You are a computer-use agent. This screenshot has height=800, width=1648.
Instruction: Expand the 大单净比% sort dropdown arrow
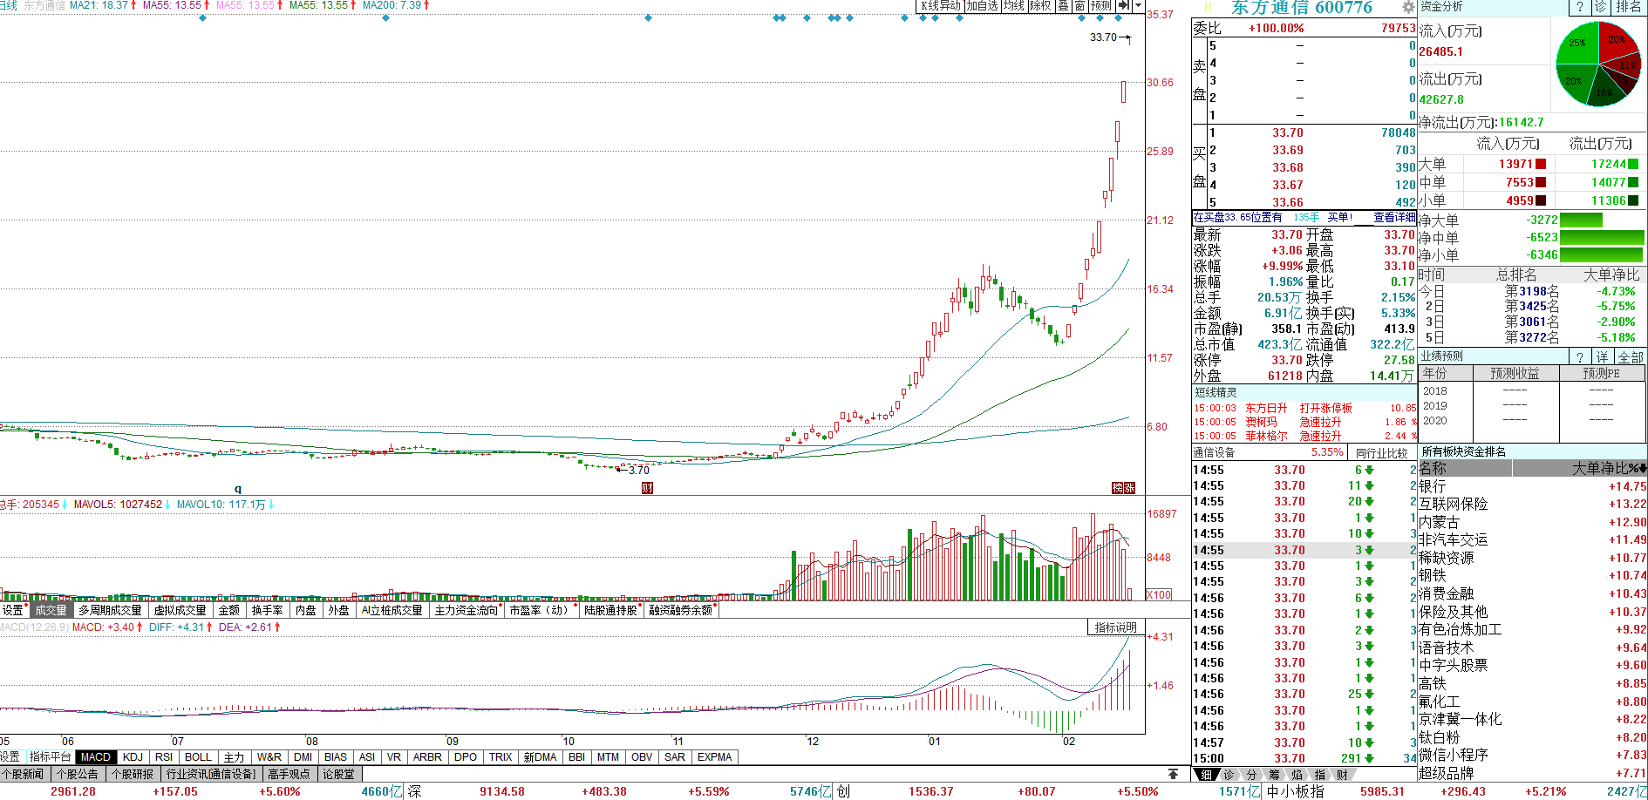pos(1643,468)
